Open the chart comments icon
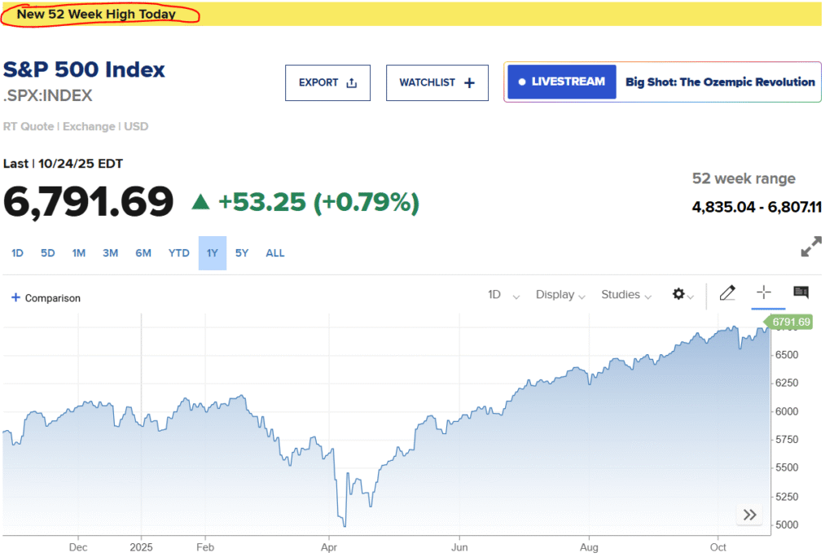The width and height of the screenshot is (834, 557). coord(801,293)
